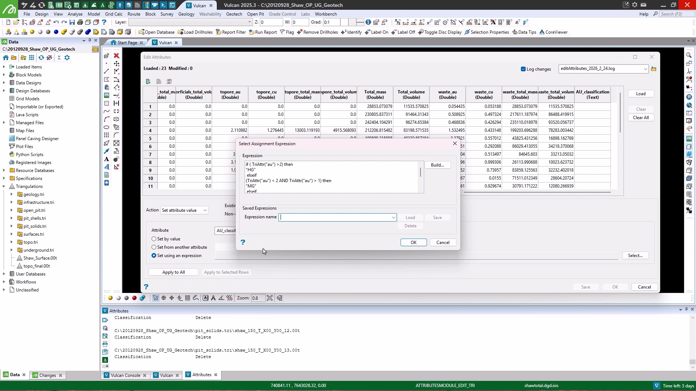Viewport: 696px width, 391px height.
Task: Expand the Block Models tree node
Action: [x=4, y=75]
